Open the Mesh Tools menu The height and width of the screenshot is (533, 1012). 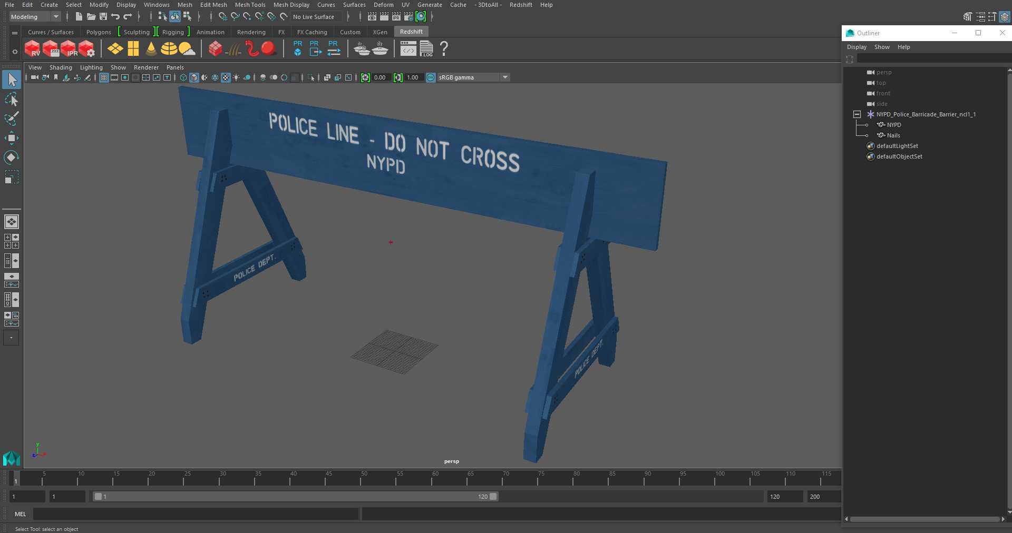click(250, 5)
